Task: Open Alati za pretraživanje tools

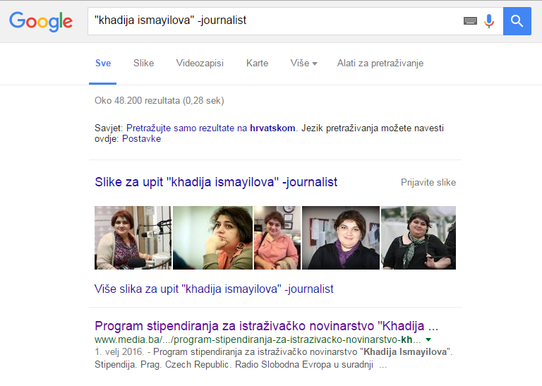Action: tap(380, 64)
